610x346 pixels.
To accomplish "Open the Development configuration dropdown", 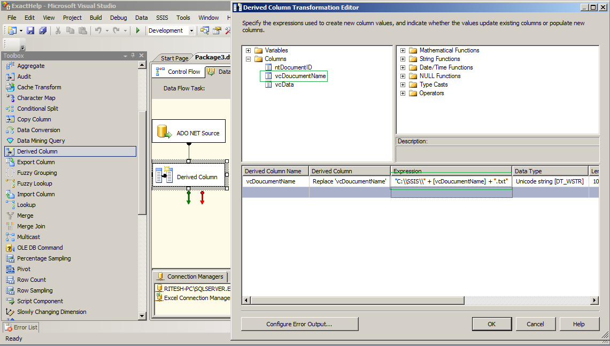I will pyautogui.click(x=191, y=30).
